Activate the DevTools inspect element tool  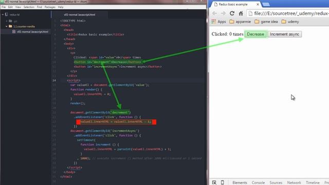point(214,182)
